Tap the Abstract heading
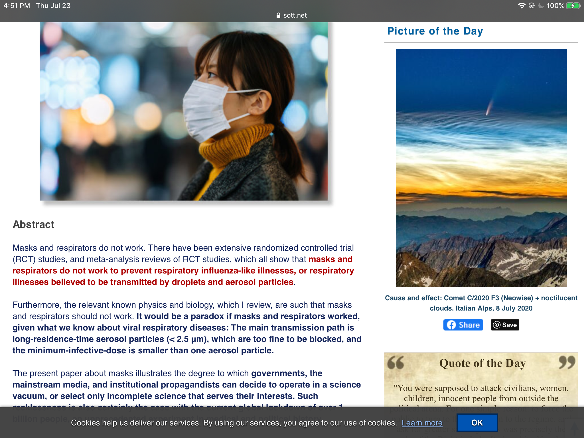This screenshot has width=584, height=438. click(33, 224)
